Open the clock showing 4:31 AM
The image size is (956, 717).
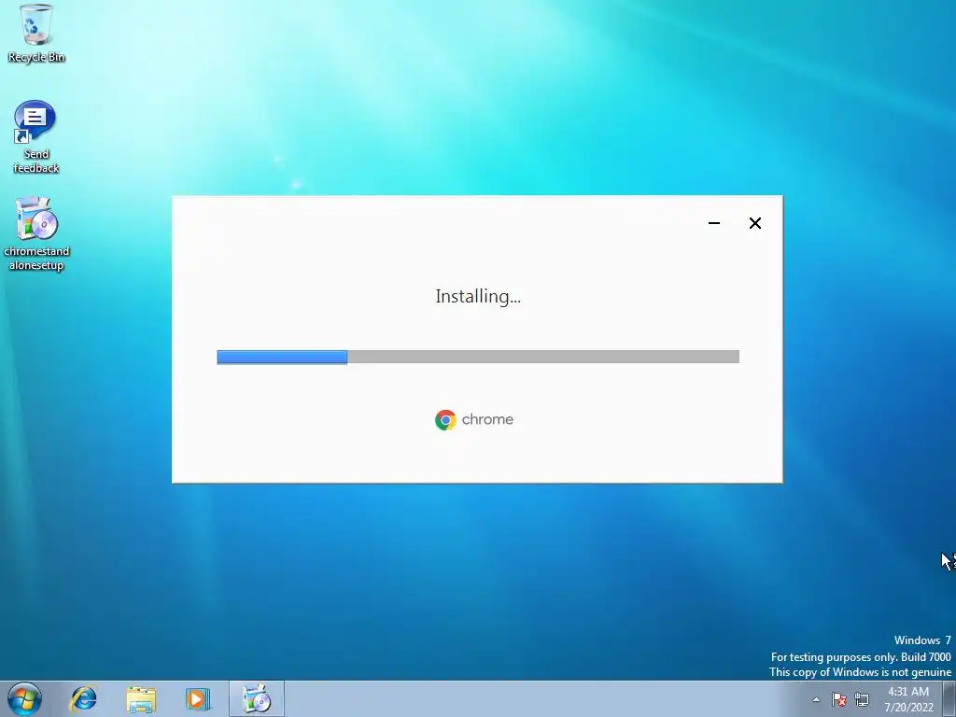[908, 699]
